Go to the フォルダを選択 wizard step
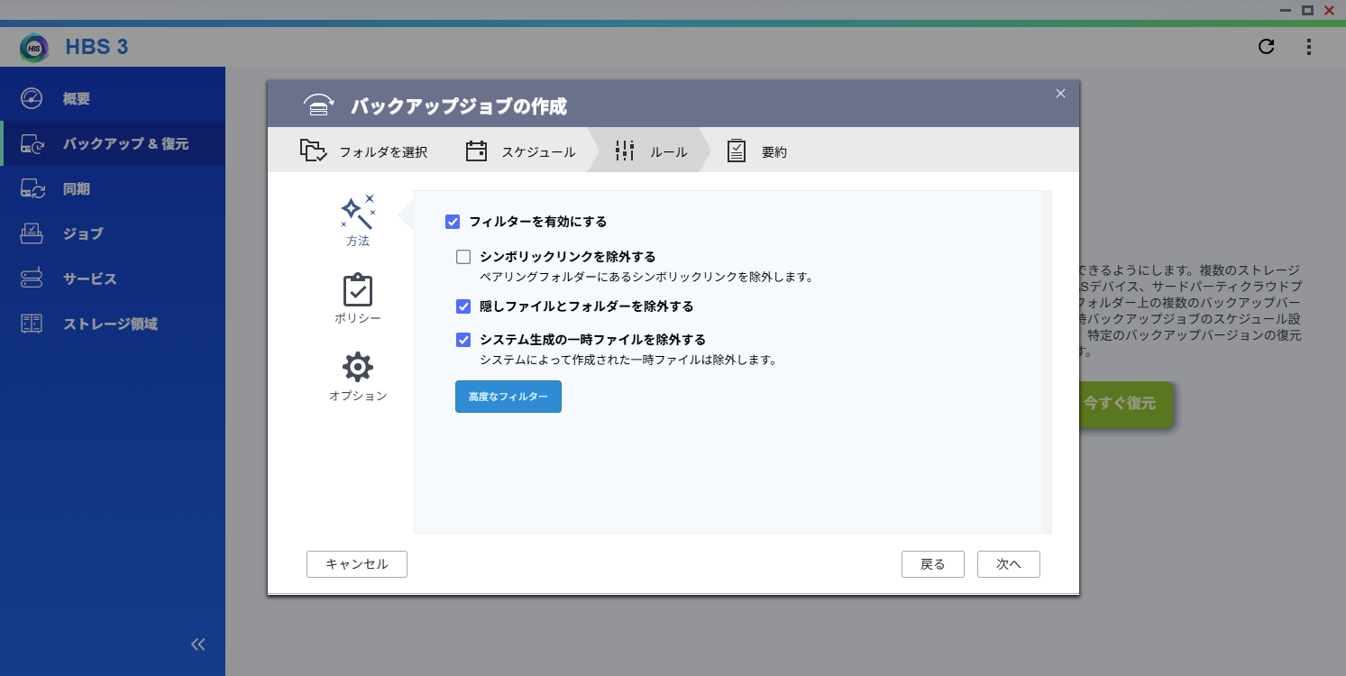Image resolution: width=1346 pixels, height=676 pixels. point(364,151)
